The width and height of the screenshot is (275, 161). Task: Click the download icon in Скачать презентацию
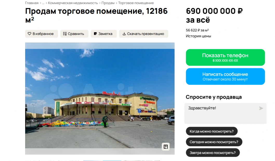(x=124, y=34)
